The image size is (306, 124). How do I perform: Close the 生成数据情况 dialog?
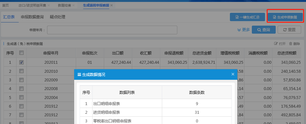(232, 74)
